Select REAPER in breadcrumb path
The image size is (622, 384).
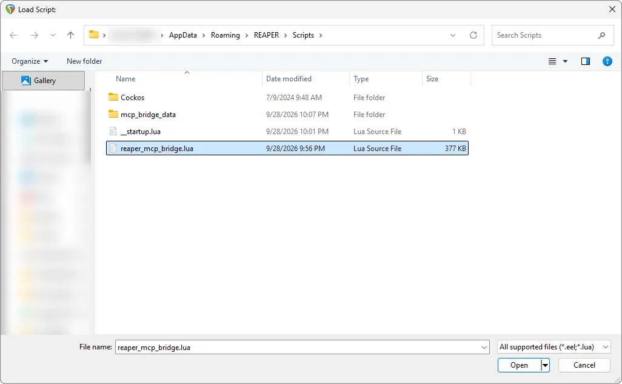coord(266,35)
